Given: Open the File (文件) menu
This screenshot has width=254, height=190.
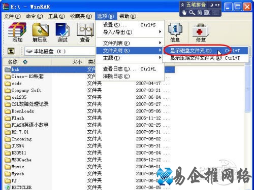Looking at the screenshot, I should [x=12, y=16].
